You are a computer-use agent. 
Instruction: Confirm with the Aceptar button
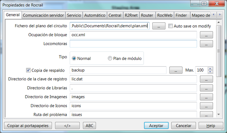click(156, 125)
